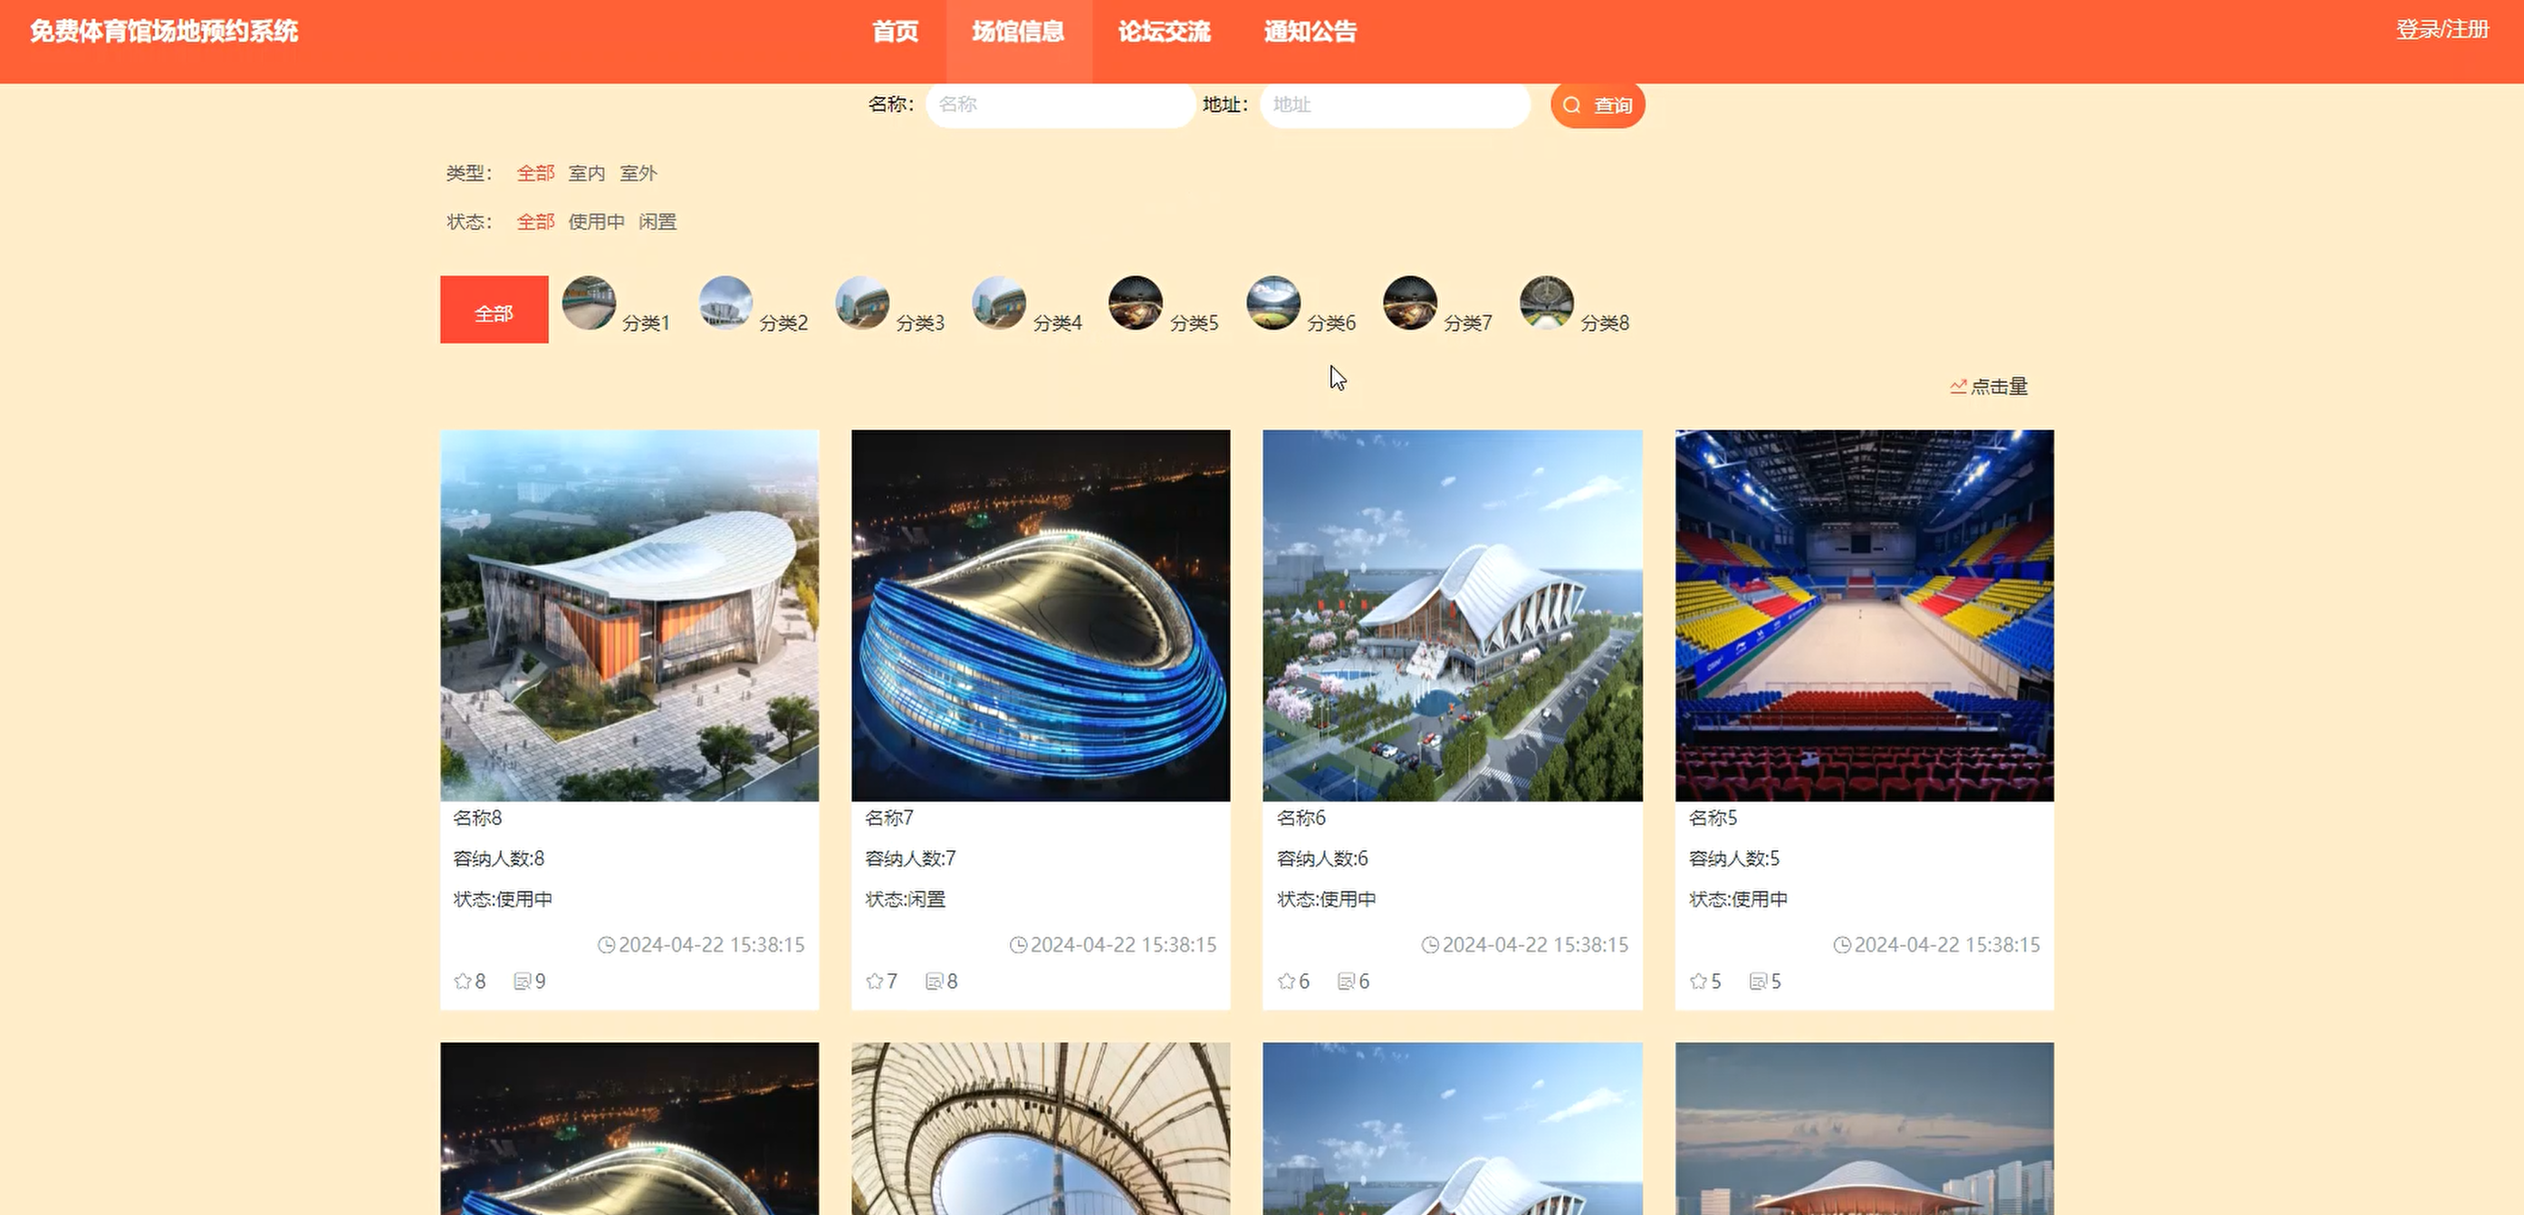Click the clock icon on 名称5 card
Viewport: 2524px width, 1215px height.
[x=1842, y=945]
